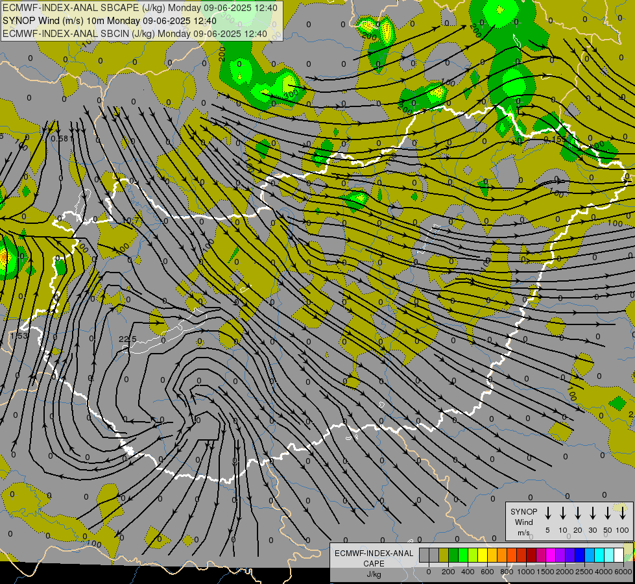Pick the orange CAPE legend swatch
Viewport: 635px width, 584px height.
pos(502,555)
